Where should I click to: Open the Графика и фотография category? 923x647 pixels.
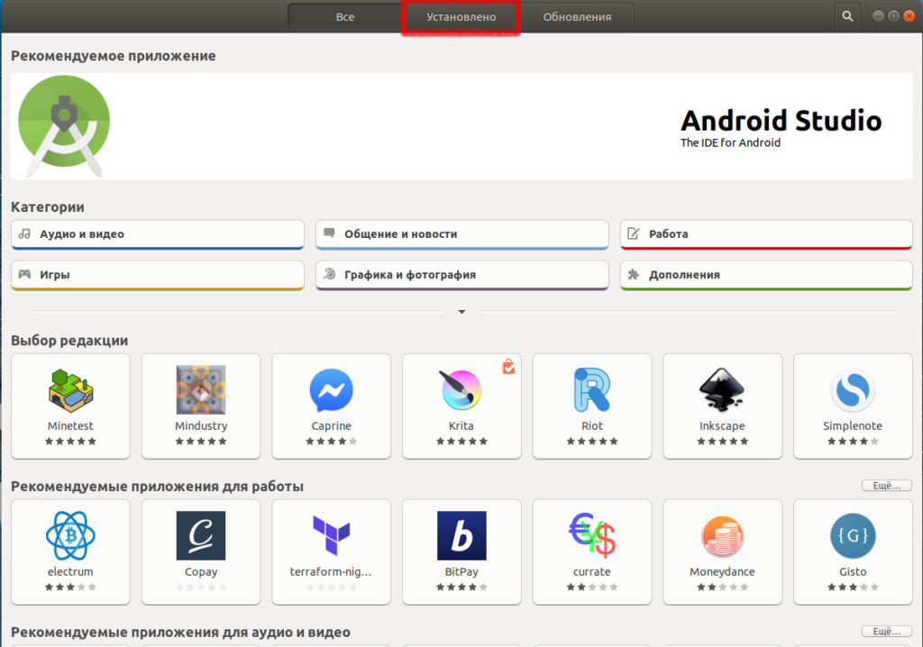click(462, 275)
